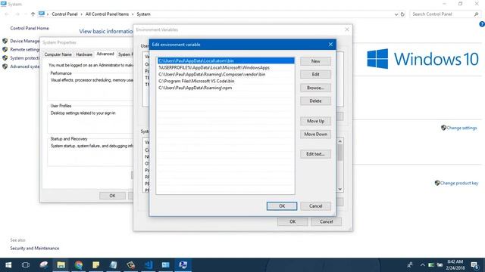Open Security and Maintenance link
The height and width of the screenshot is (272, 485).
[x=34, y=249]
